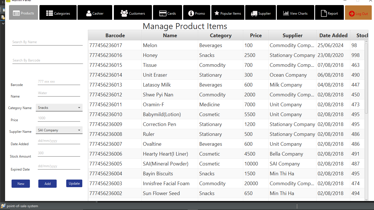Click the View Charts bar graph icon
374x210 pixels.
[x=286, y=13]
